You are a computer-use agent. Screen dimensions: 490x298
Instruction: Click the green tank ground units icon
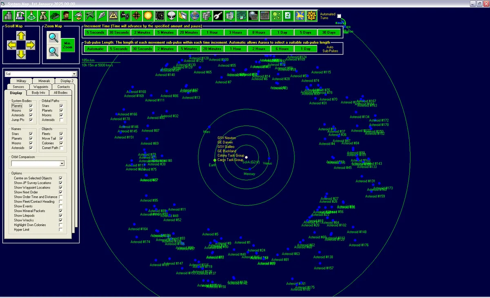[x=55, y=16]
